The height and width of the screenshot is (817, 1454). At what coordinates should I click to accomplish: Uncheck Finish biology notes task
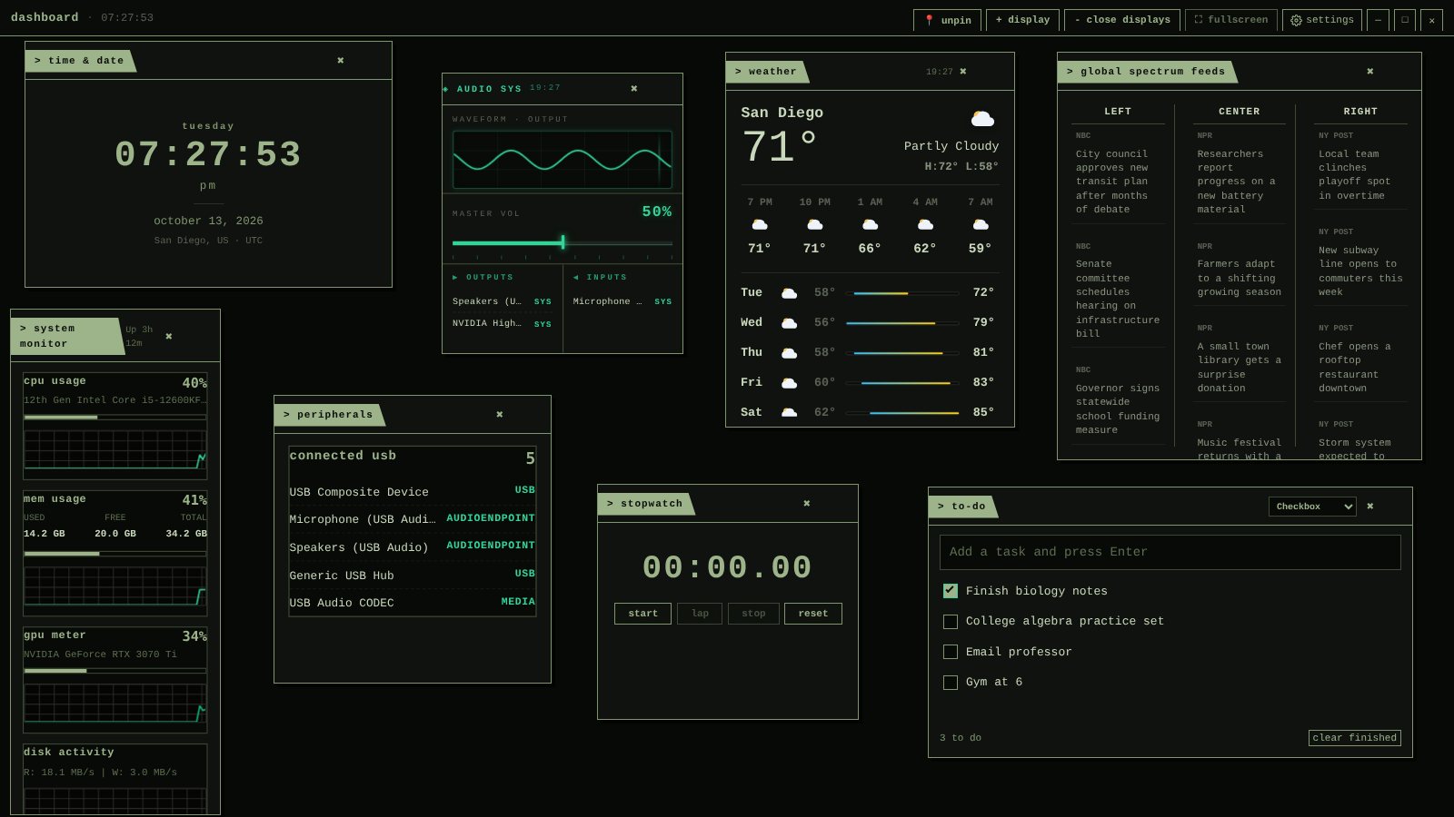tap(951, 591)
